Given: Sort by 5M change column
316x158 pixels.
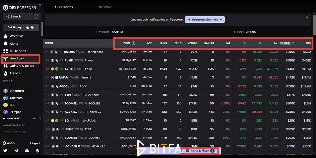Looking at the screenshot, I should 228,43.
